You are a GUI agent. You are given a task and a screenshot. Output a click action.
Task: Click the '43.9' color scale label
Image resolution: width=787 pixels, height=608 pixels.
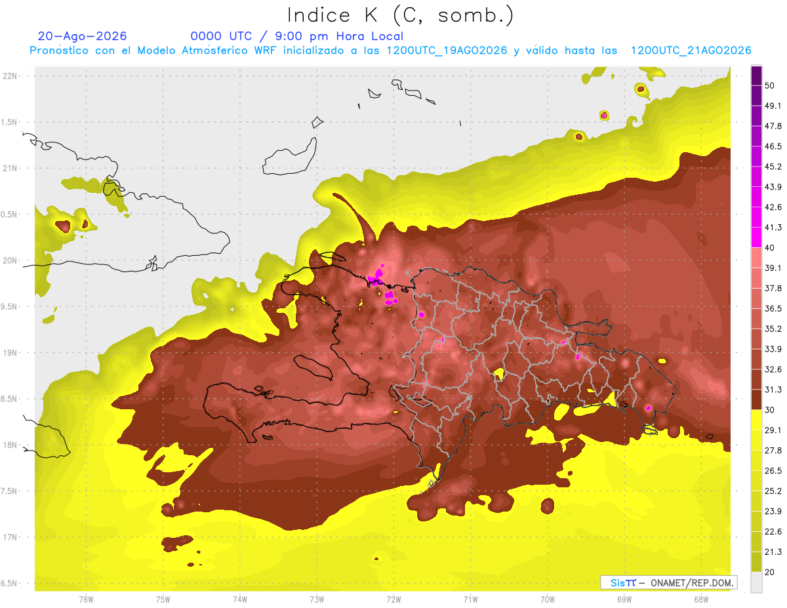pyautogui.click(x=773, y=187)
